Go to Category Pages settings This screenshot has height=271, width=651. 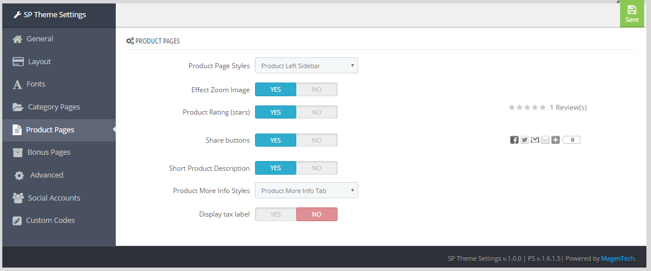click(59, 107)
